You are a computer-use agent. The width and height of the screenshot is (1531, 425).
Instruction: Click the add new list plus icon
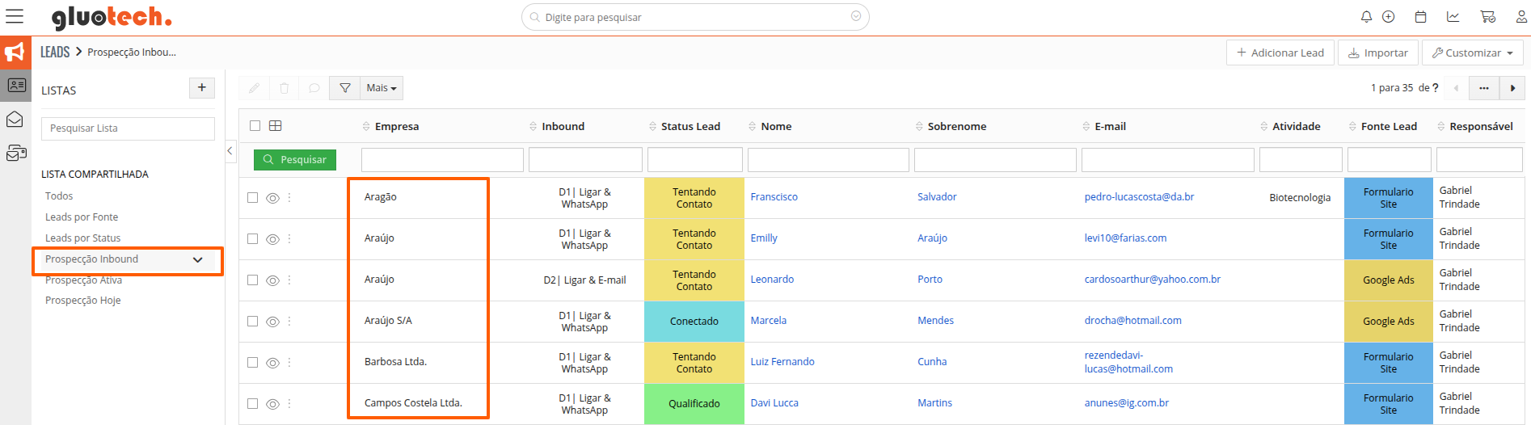tap(202, 88)
